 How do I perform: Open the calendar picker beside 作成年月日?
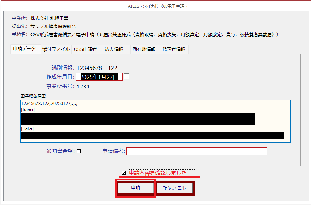(126, 76)
